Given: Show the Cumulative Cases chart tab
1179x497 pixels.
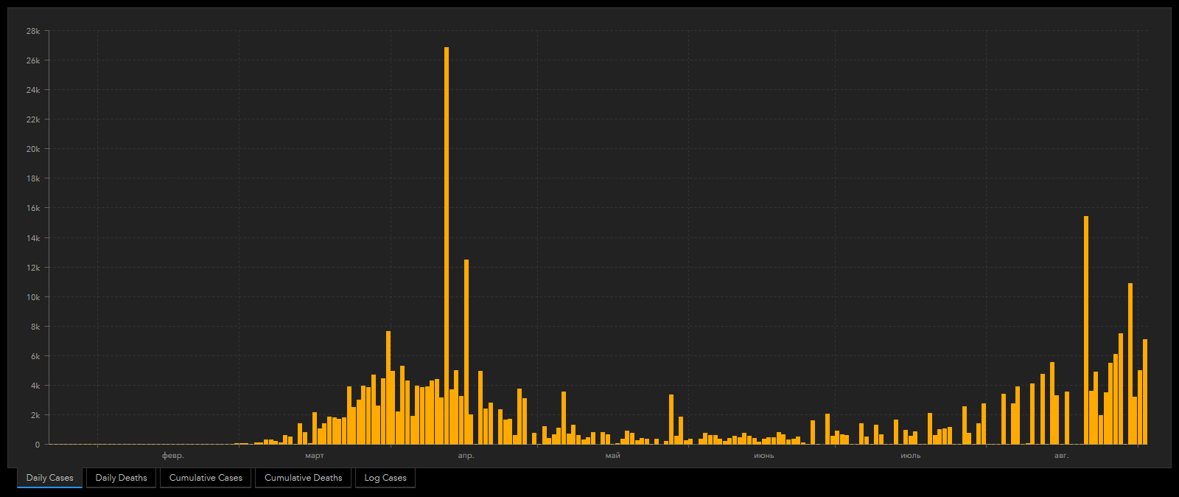Looking at the screenshot, I should click(x=206, y=478).
